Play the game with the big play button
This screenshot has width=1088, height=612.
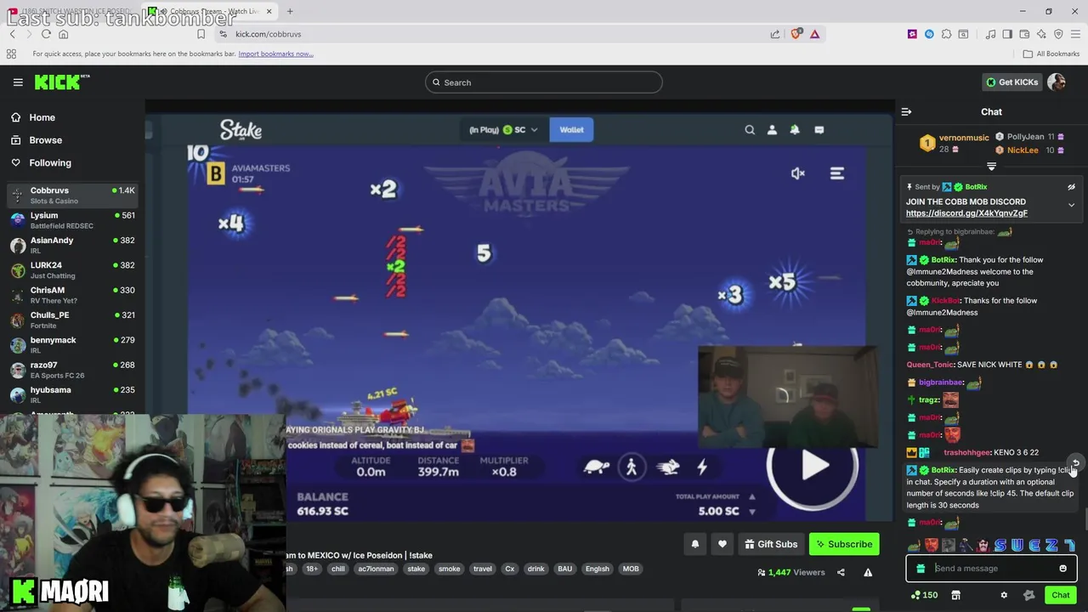coord(813,465)
